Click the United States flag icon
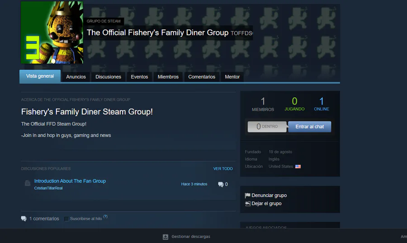 pos(298,167)
